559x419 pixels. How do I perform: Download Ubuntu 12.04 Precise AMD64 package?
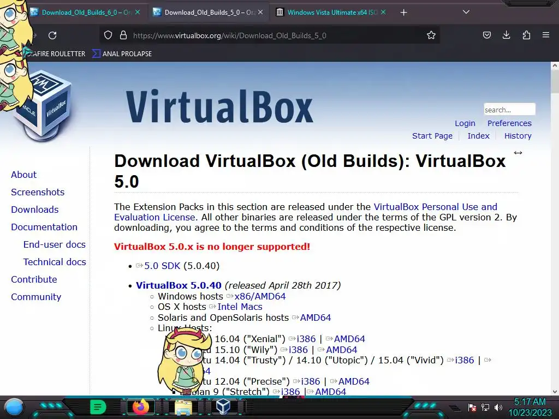(x=354, y=381)
